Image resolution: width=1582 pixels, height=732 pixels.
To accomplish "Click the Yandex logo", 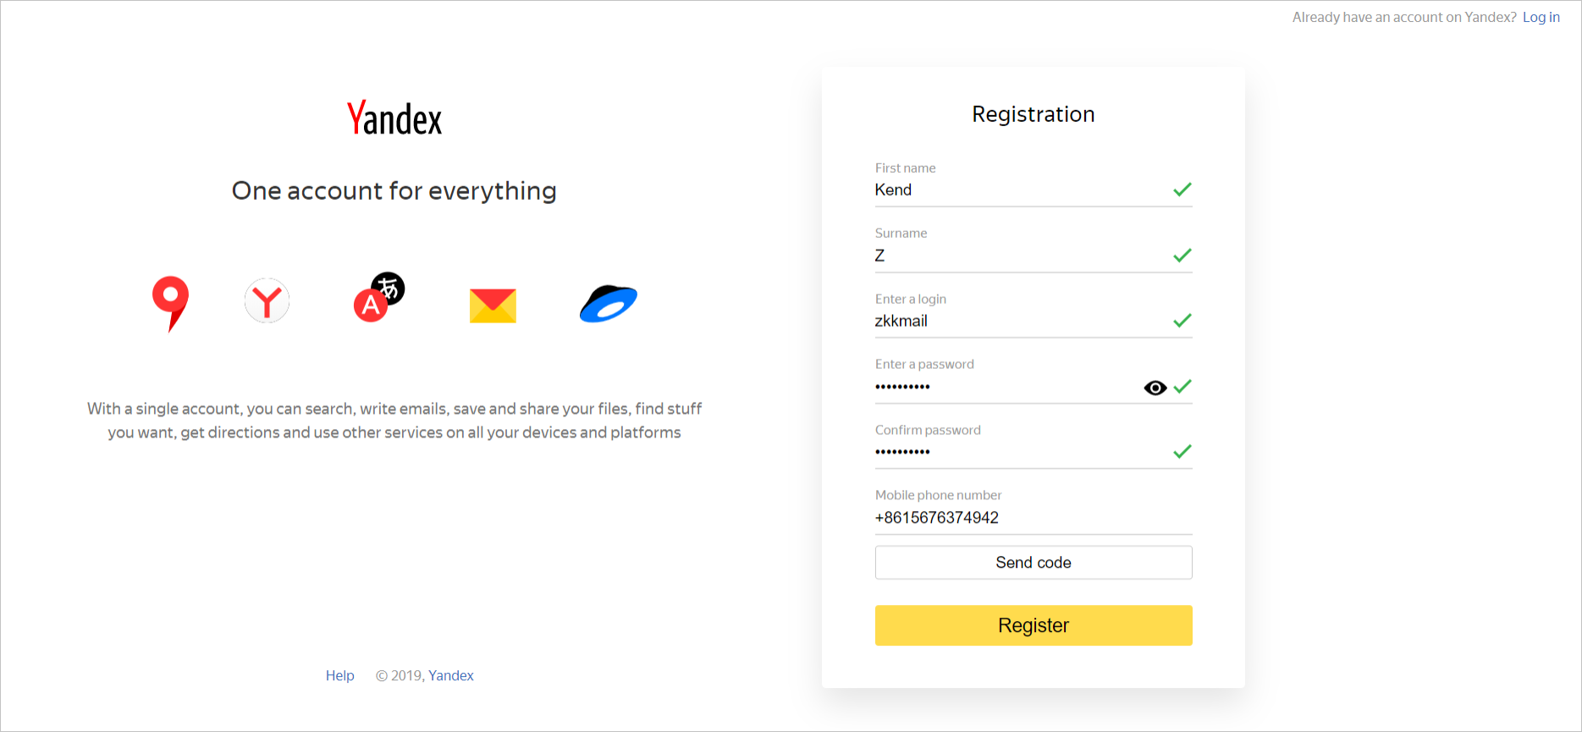I will click(x=394, y=118).
